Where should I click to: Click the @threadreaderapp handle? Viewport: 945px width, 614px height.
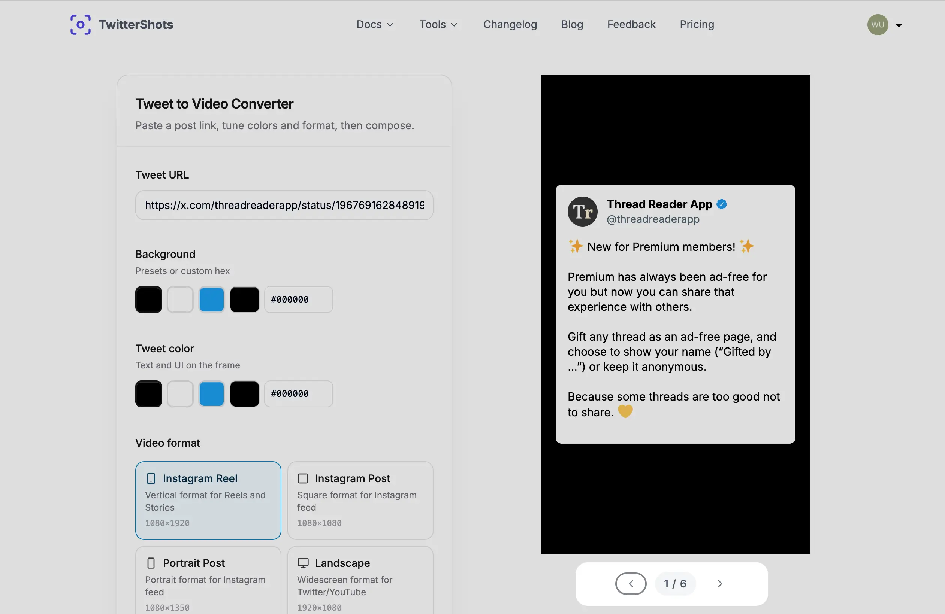(653, 219)
